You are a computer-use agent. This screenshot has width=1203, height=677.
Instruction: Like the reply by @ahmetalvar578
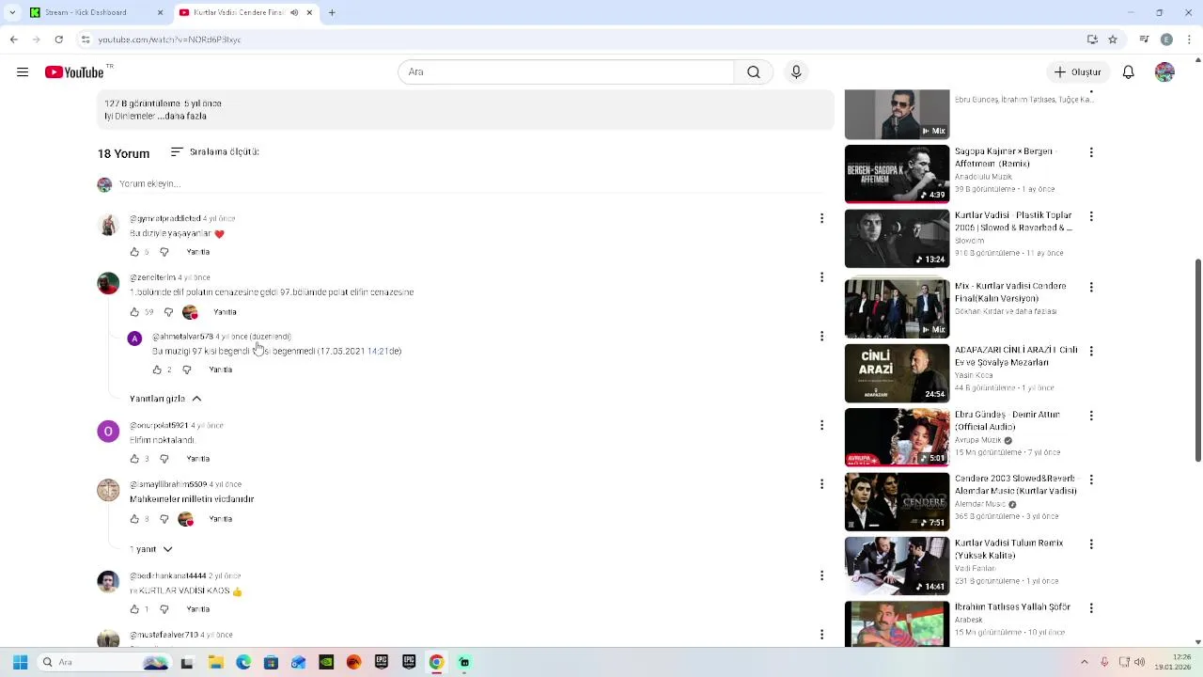coord(157,370)
